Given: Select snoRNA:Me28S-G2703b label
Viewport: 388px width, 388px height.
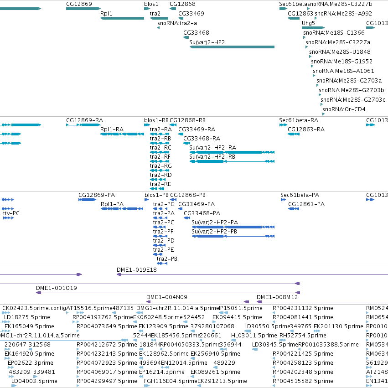Looking at the screenshot, I should (352, 90).
